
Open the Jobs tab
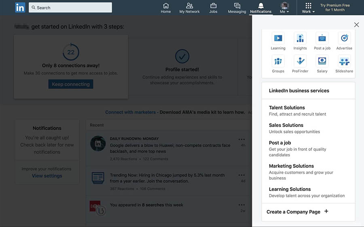click(213, 8)
